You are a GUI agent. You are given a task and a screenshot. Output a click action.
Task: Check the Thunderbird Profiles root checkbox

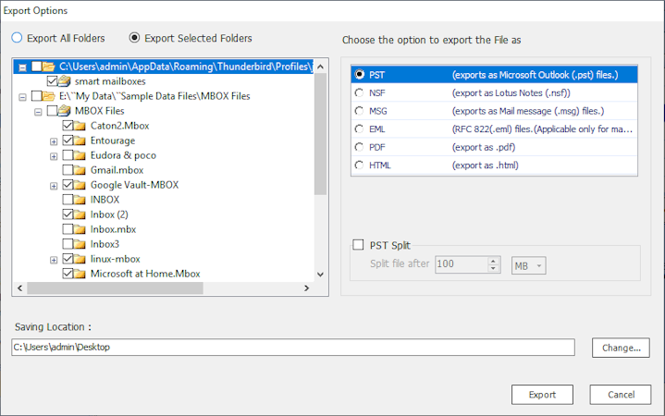(36, 67)
